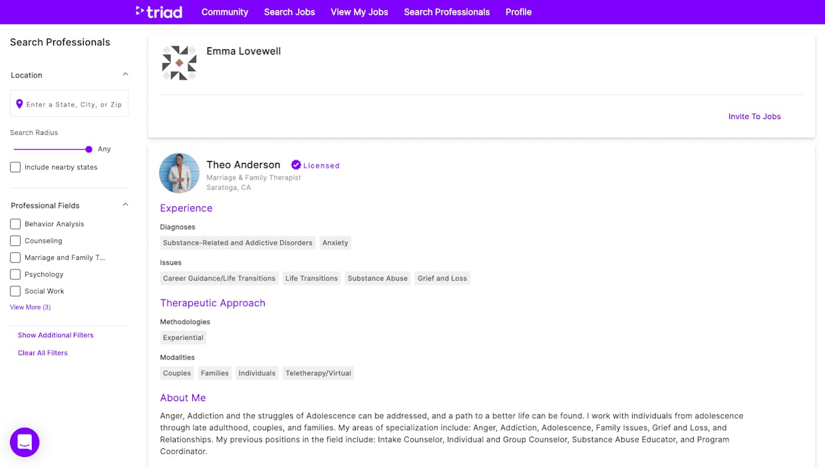
Task: Select Search Professionals in the top navigation
Action: pyautogui.click(x=447, y=12)
